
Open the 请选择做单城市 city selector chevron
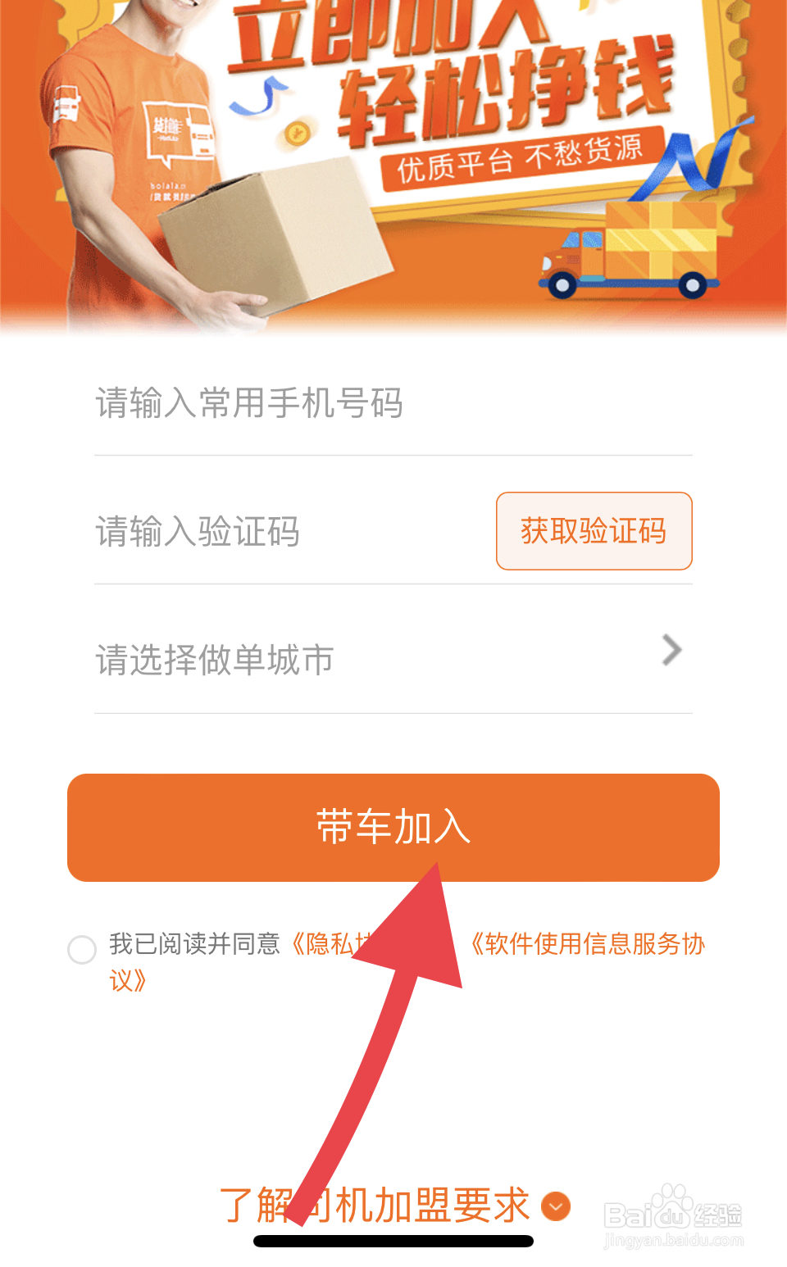tap(671, 651)
